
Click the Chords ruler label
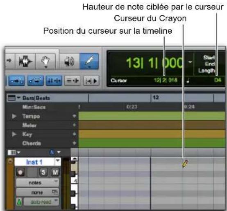click(32, 143)
